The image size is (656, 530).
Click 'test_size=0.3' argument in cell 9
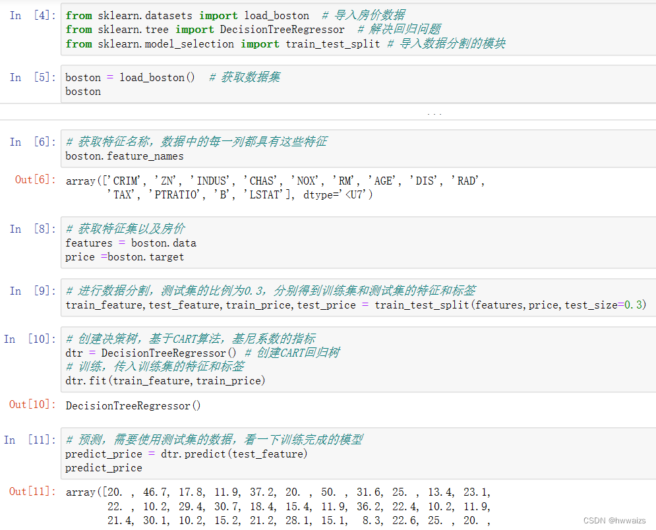coord(603,305)
